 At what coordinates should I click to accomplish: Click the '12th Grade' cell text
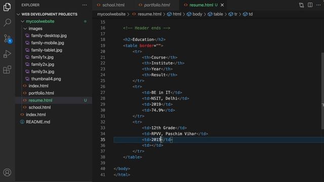(x=163, y=128)
